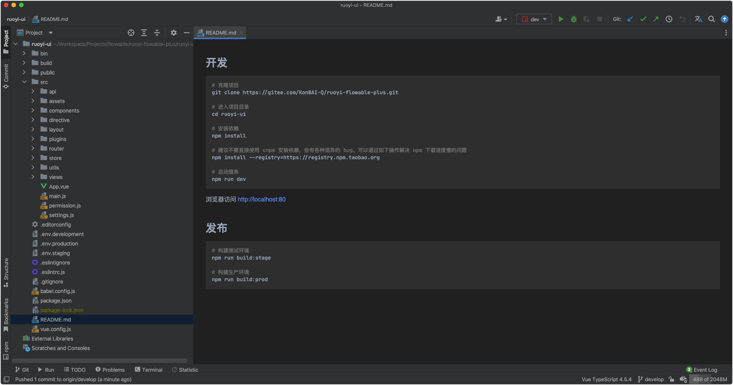Collapse all in Project panel
The height and width of the screenshot is (385, 733).
click(157, 33)
